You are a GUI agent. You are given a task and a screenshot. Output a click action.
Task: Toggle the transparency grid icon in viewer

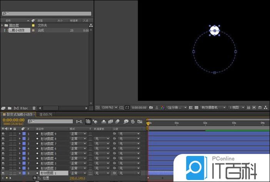[x=196, y=108]
